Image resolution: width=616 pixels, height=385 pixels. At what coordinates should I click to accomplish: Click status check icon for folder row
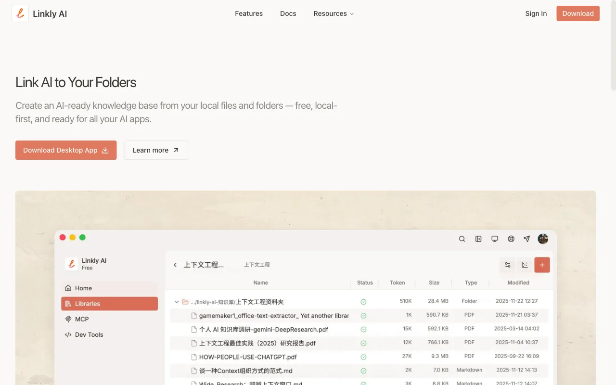[x=363, y=302]
